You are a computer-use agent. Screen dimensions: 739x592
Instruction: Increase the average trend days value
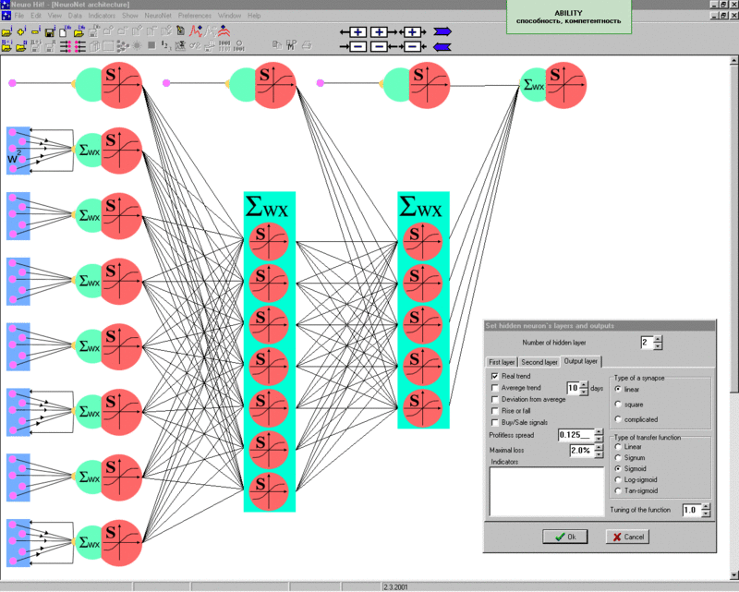[x=584, y=384]
